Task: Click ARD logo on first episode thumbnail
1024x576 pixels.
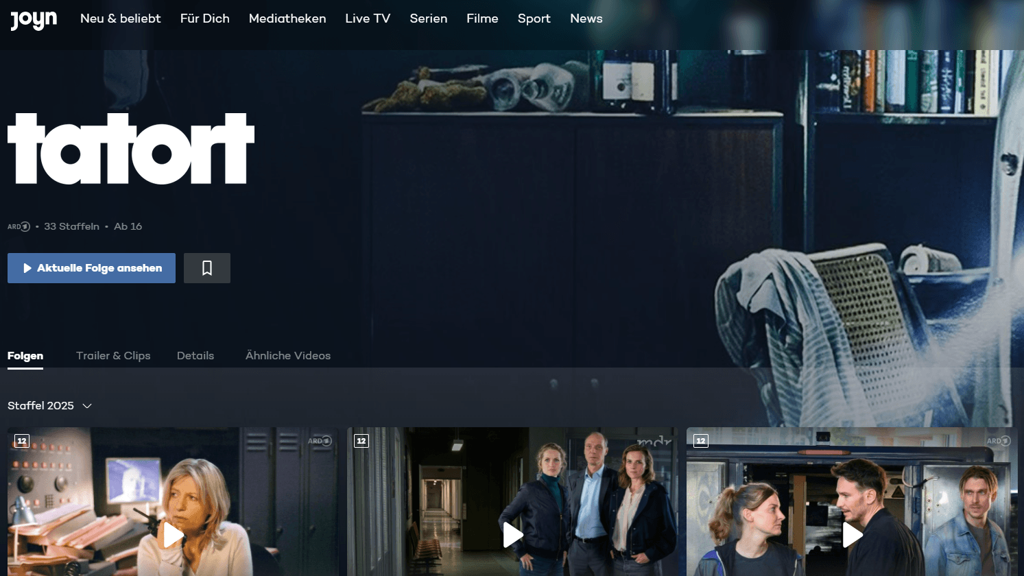Action: pos(320,441)
